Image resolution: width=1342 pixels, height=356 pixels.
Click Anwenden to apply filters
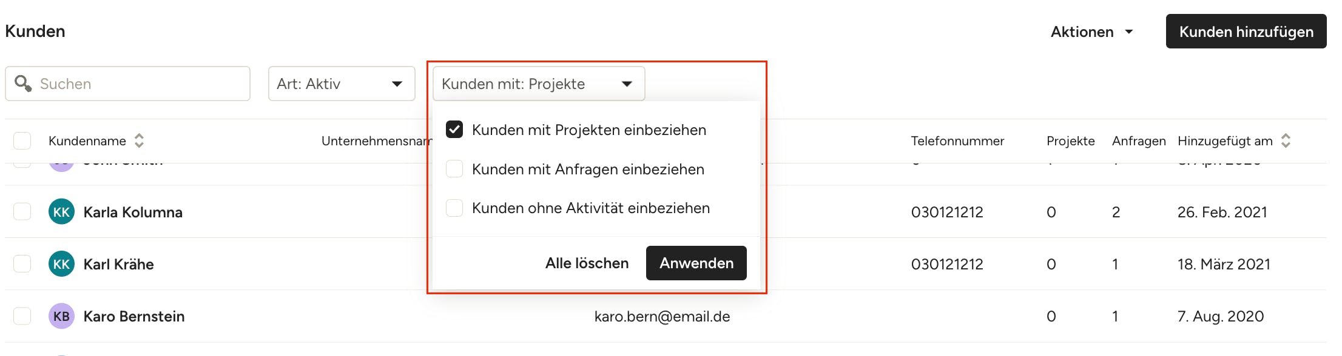[x=696, y=263]
